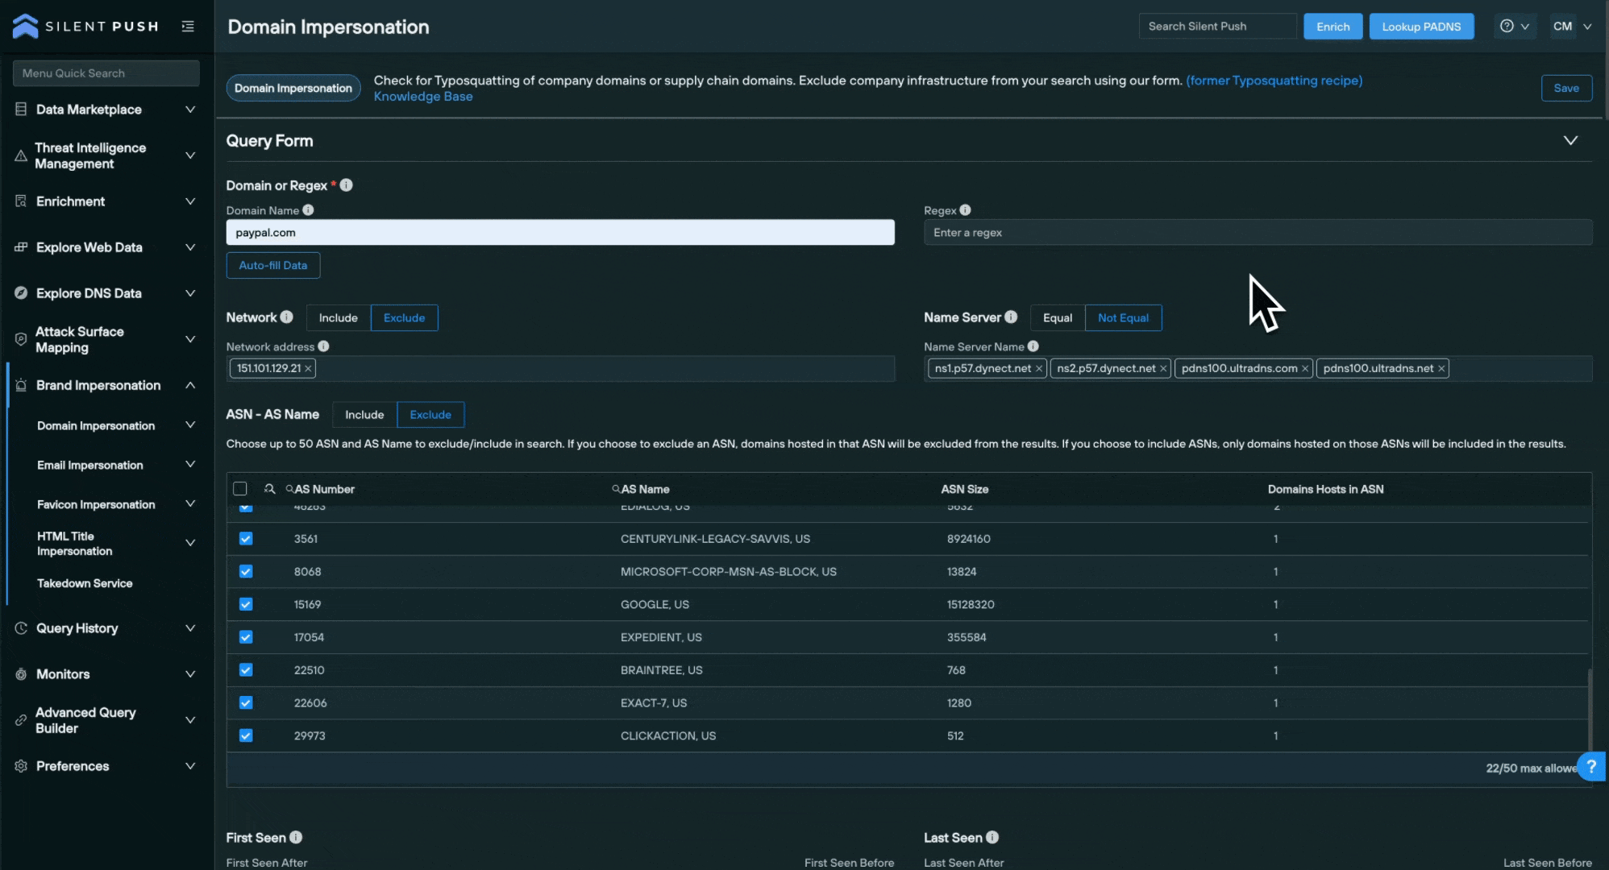Remove the ns1.p57.dynect.net tag

pyautogui.click(x=1038, y=368)
